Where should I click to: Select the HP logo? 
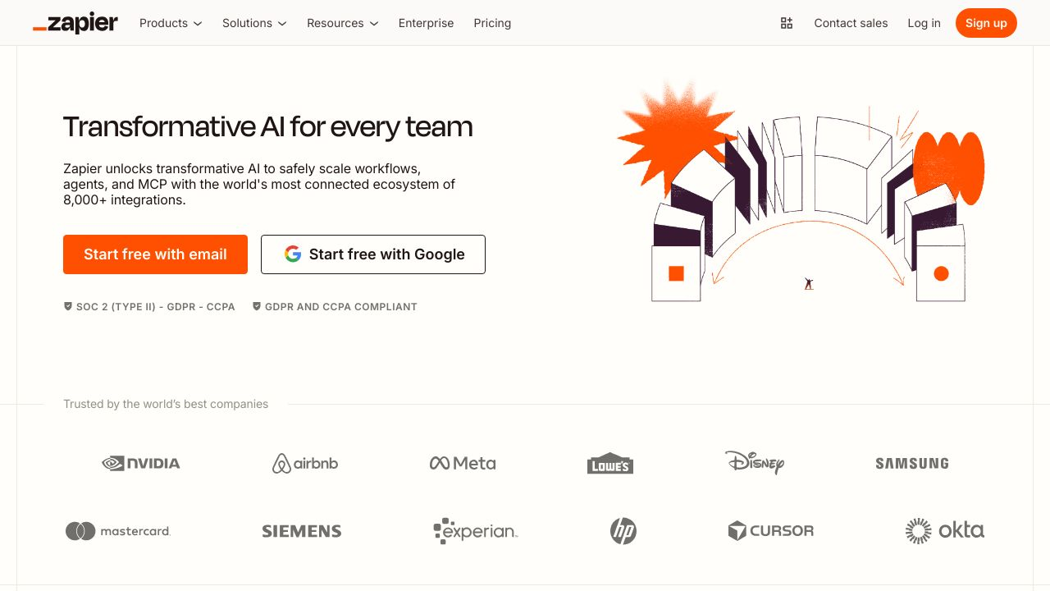pyautogui.click(x=623, y=530)
